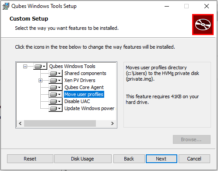218x171 pixels.
Task: Open install-state dropdown for Move user profiles
Action: coord(56,94)
